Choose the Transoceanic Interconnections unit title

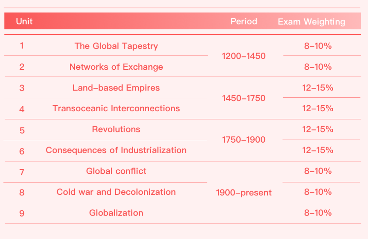(x=116, y=109)
